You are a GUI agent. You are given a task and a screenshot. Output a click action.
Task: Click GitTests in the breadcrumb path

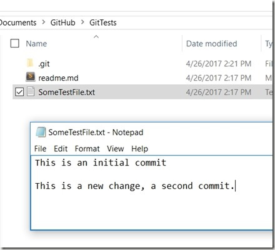click(x=103, y=22)
